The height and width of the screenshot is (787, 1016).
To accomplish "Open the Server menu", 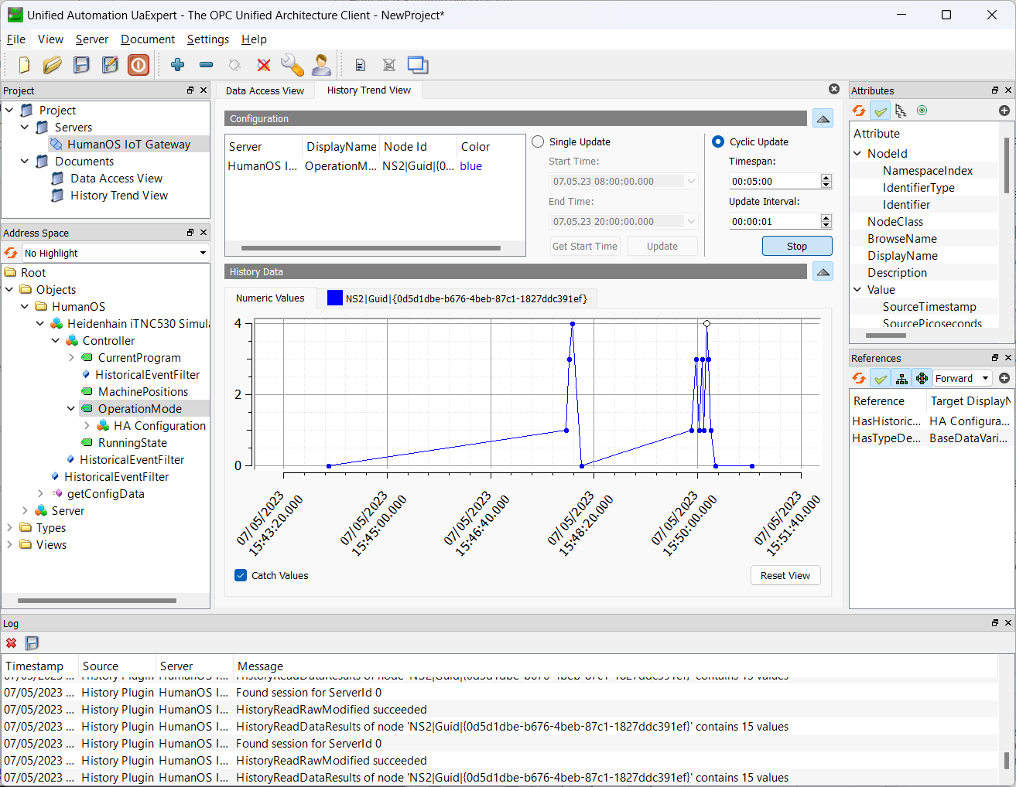I will coord(92,39).
